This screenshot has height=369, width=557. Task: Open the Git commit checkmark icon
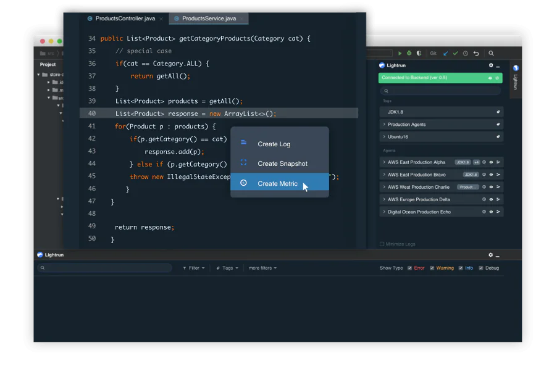[x=456, y=53]
